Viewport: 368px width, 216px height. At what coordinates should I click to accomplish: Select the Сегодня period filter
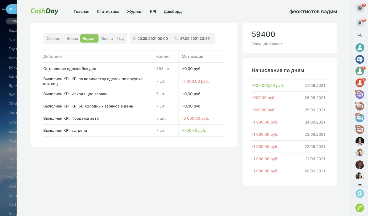[x=54, y=38]
